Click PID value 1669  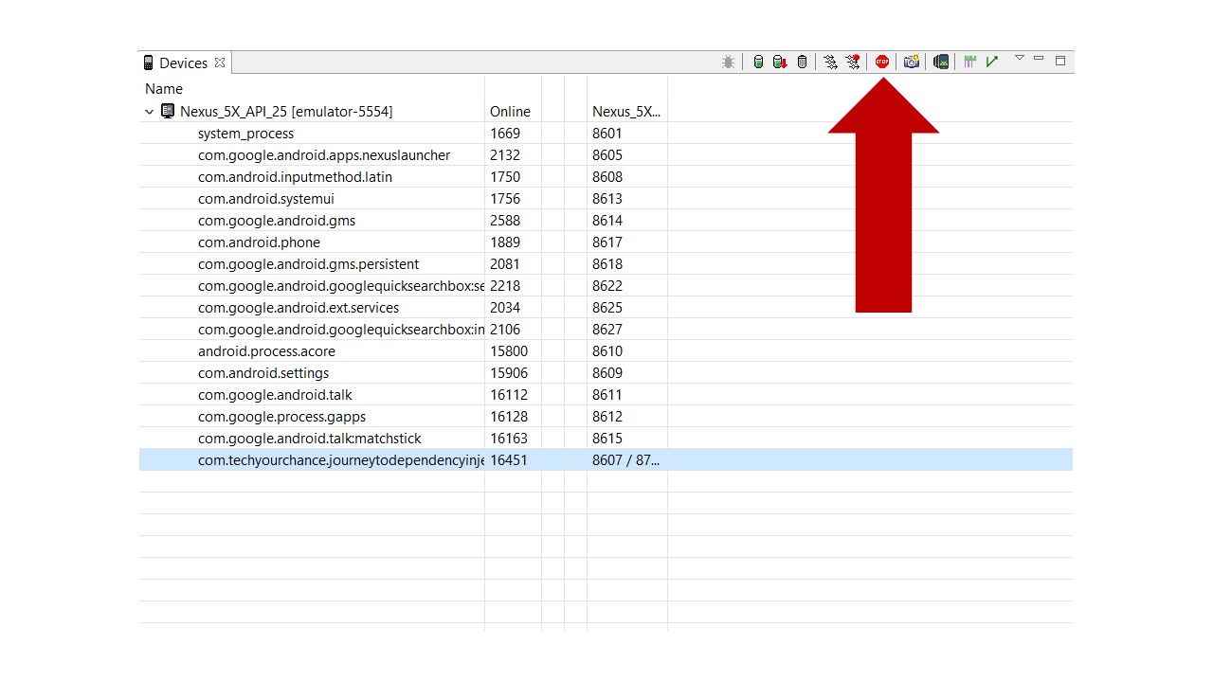point(505,134)
